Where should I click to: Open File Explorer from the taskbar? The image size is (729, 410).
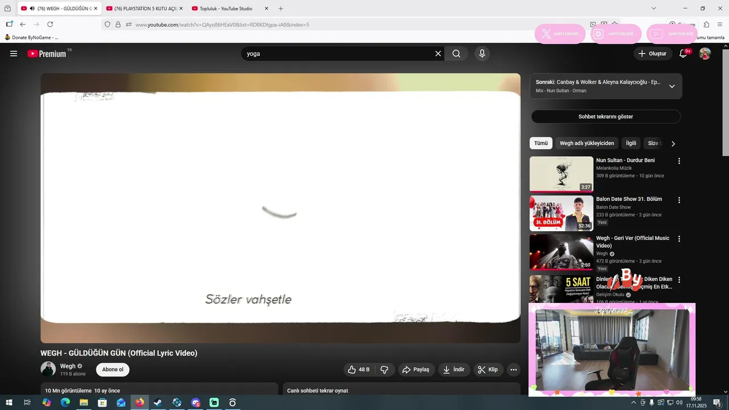(x=84, y=403)
